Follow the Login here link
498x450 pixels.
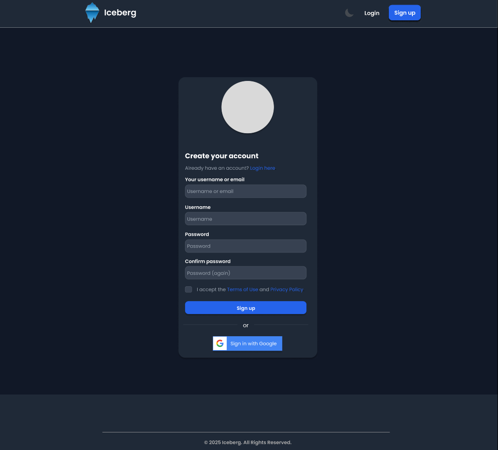(x=262, y=168)
